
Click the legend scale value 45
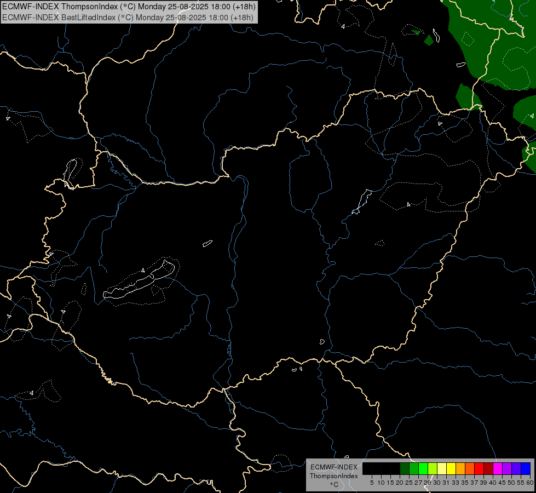(x=502, y=483)
